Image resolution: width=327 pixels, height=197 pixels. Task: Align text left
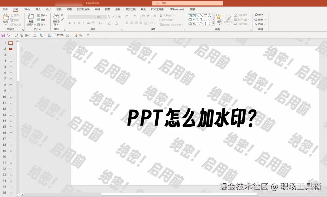pyautogui.click(x=127, y=23)
